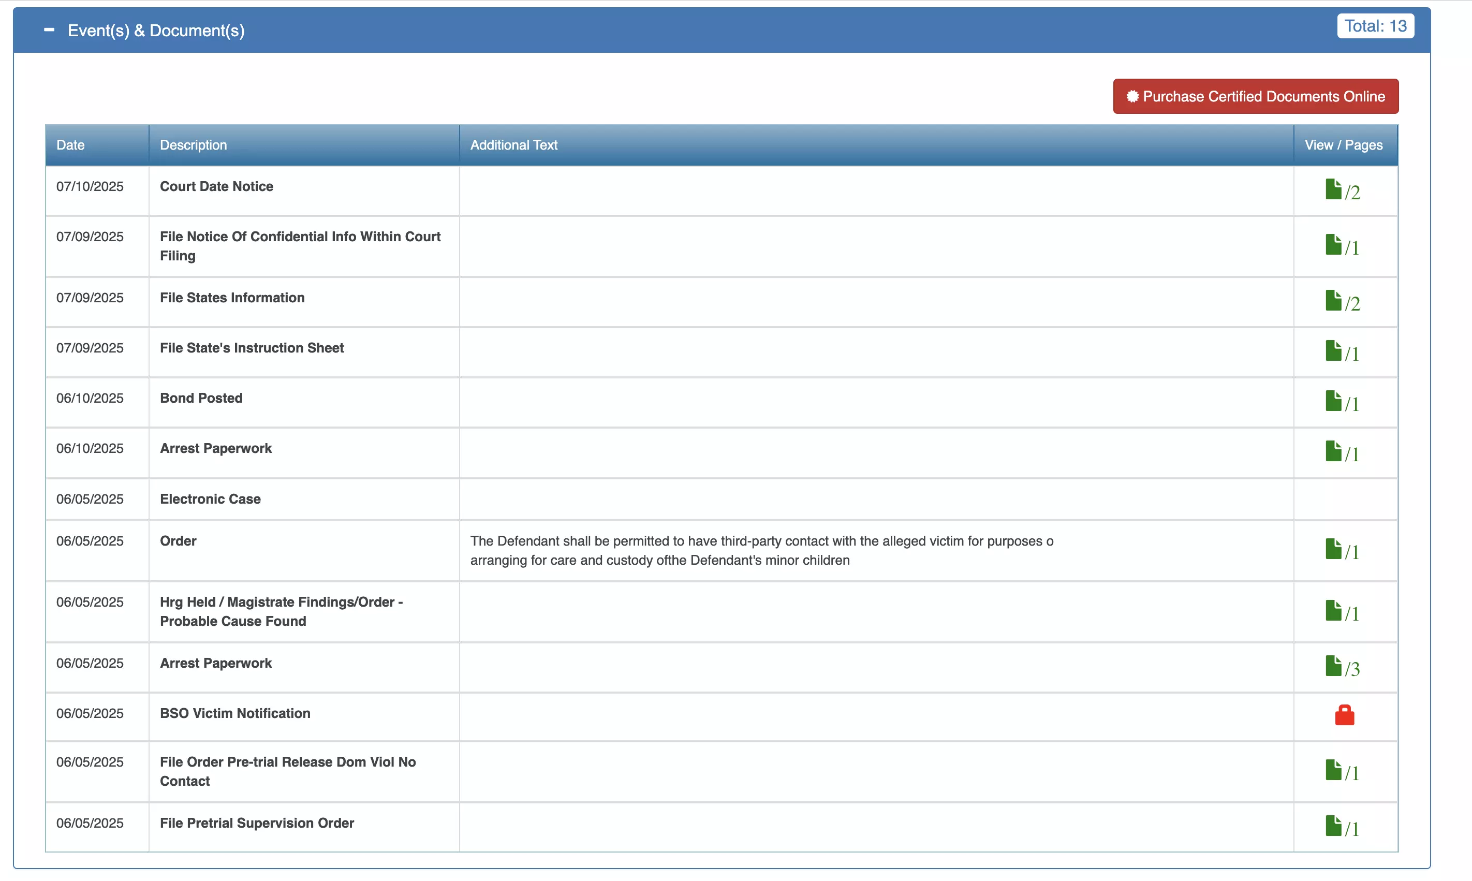
Task: Select File Pretrial Supervision Order text
Action: (x=257, y=824)
